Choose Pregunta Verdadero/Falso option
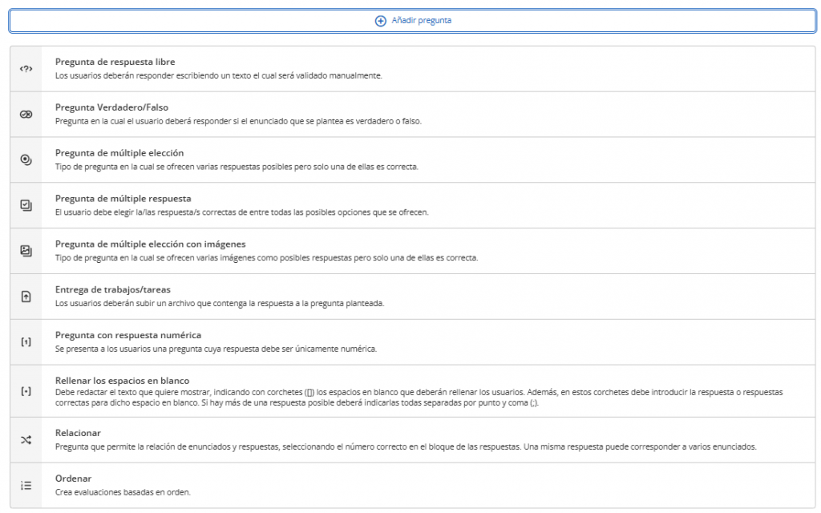Viewport: 821px width, 513px height. [x=111, y=107]
